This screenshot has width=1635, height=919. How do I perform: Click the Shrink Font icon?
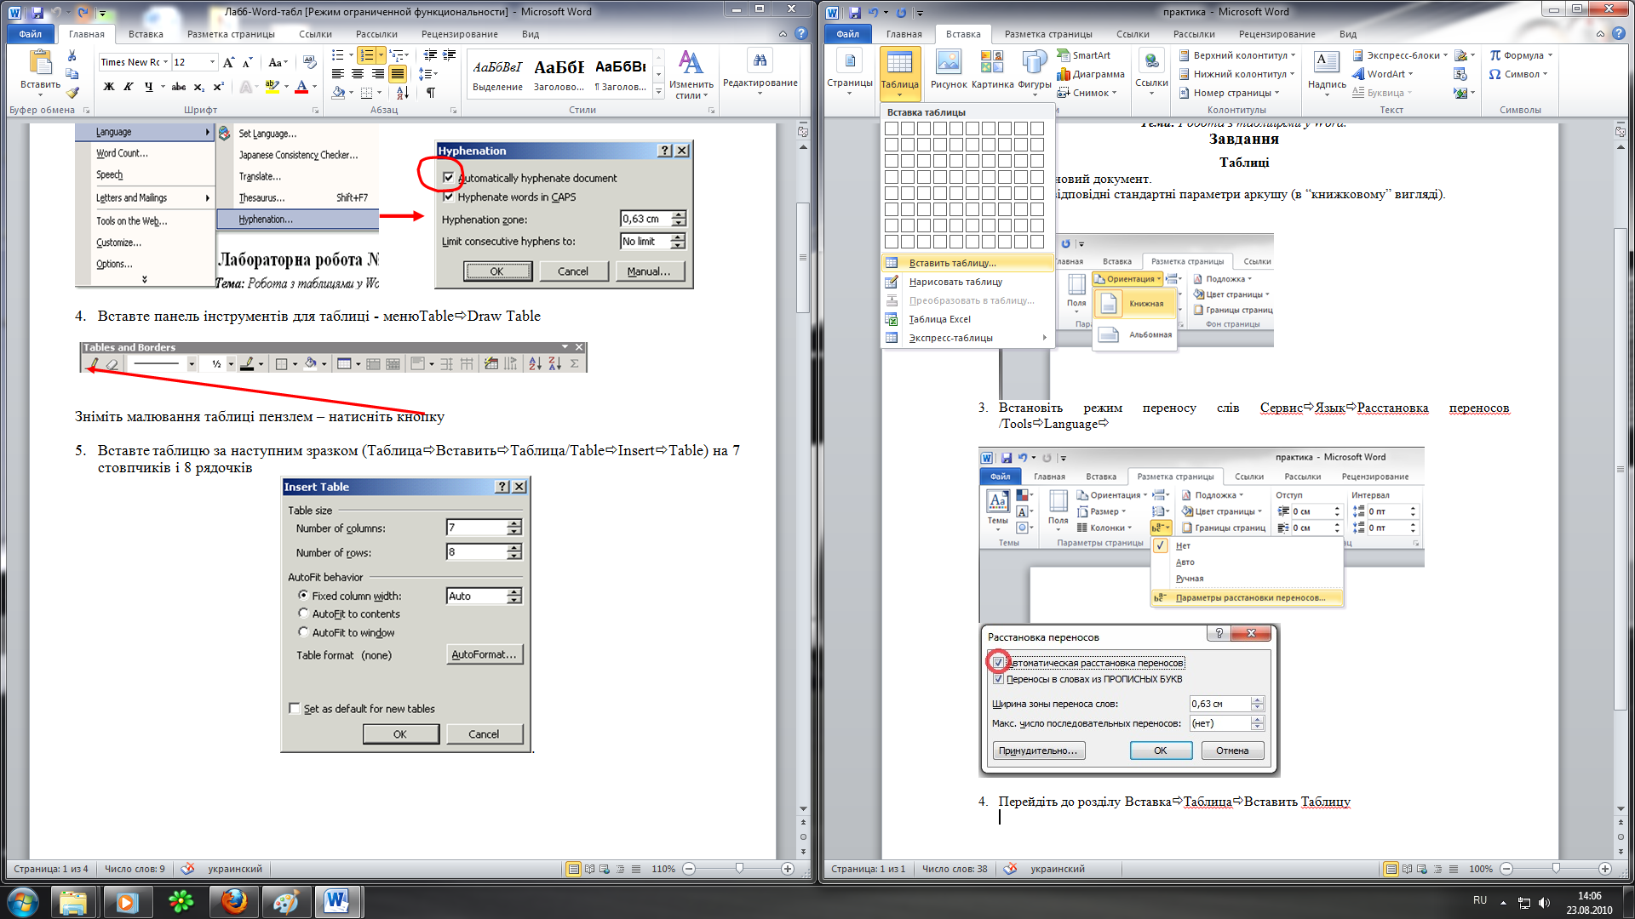pos(247,62)
